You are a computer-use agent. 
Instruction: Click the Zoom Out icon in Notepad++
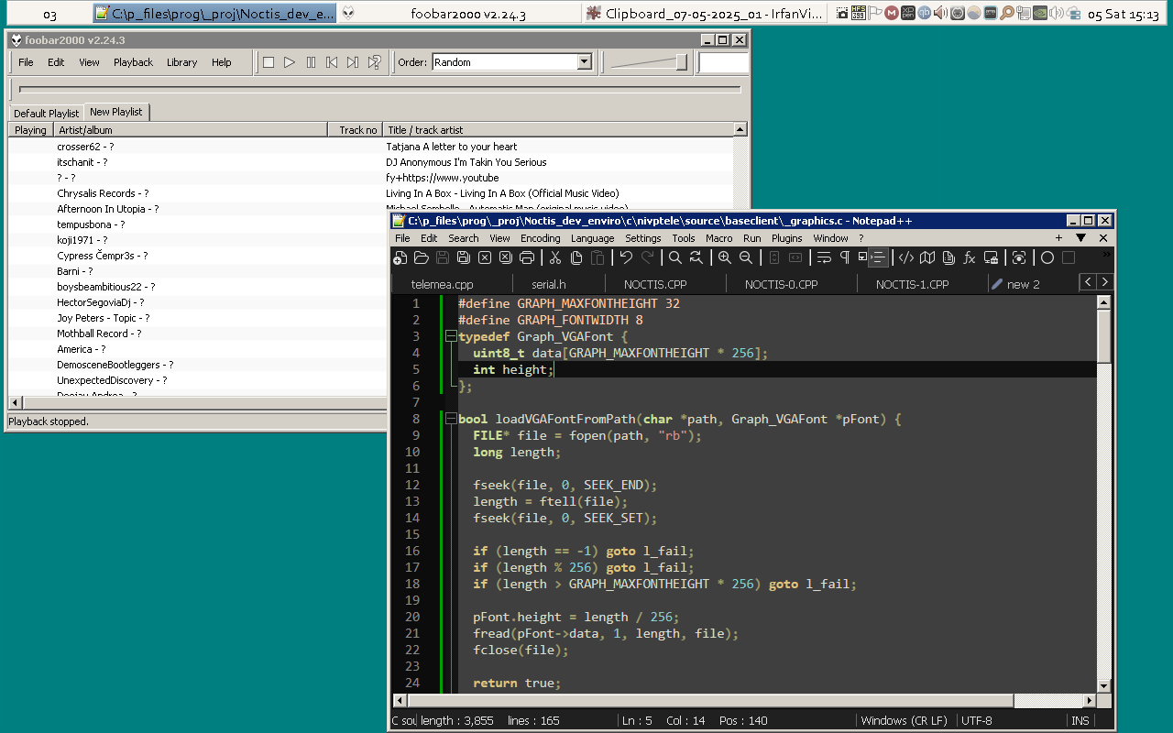pos(746,258)
